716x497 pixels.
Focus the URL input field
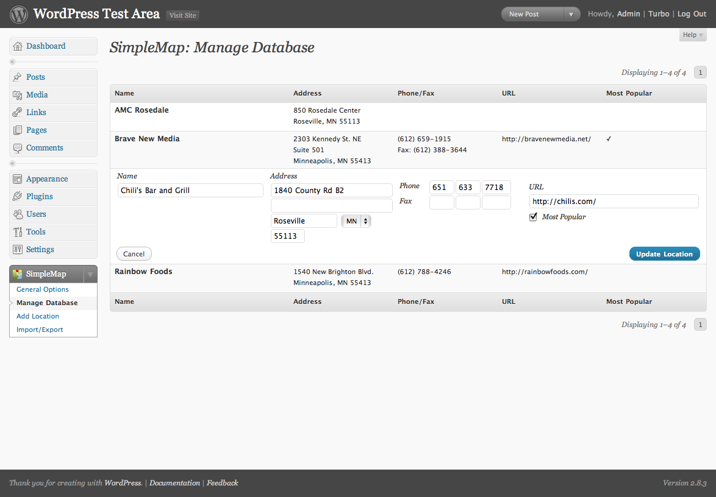point(614,202)
